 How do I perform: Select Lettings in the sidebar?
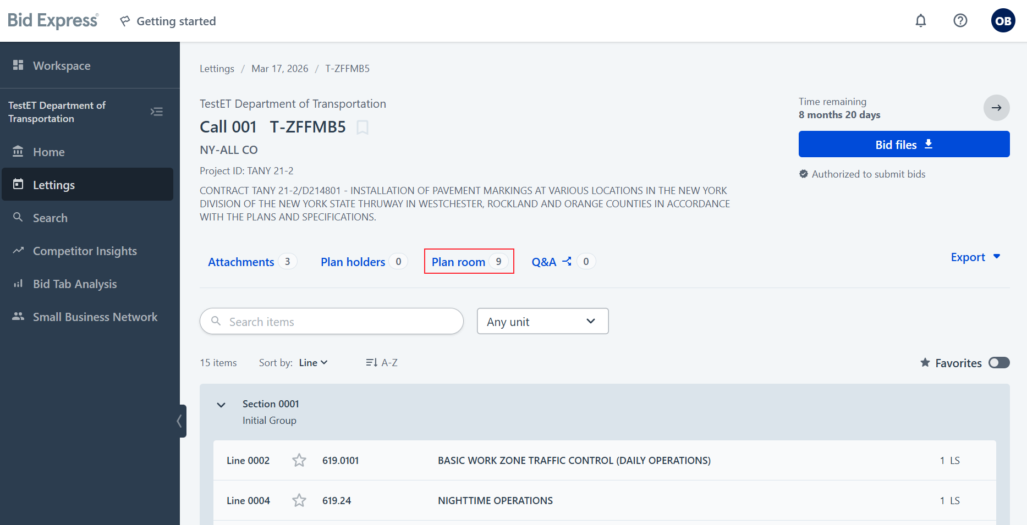pyautogui.click(x=87, y=185)
